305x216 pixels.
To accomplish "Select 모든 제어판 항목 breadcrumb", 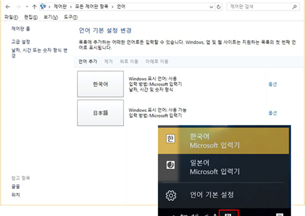I will [x=92, y=7].
